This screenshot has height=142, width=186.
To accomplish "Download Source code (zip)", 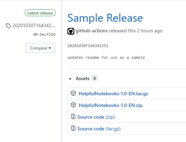I will point(96,117).
